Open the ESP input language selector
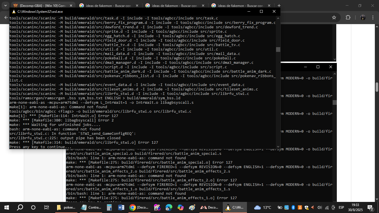 click(x=341, y=207)
